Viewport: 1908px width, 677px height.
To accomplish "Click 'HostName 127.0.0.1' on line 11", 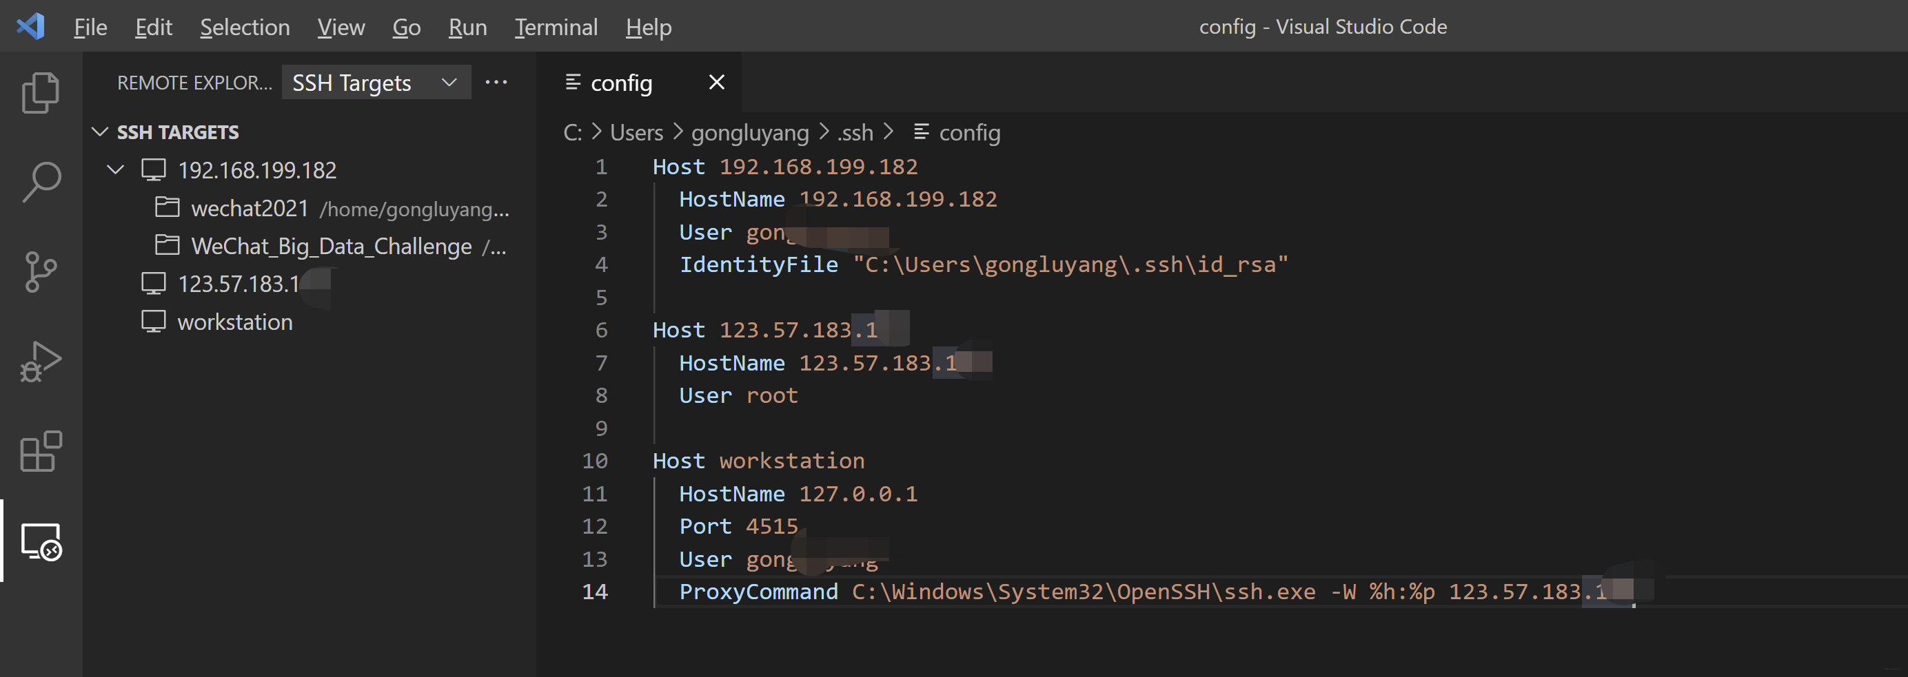I will click(x=798, y=494).
